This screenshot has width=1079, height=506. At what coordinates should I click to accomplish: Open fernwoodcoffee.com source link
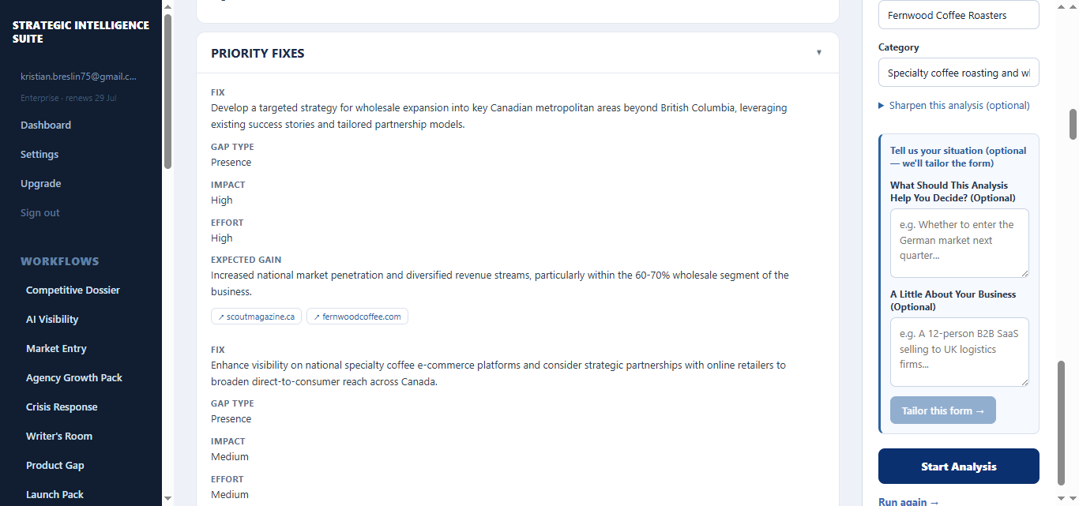[357, 317]
